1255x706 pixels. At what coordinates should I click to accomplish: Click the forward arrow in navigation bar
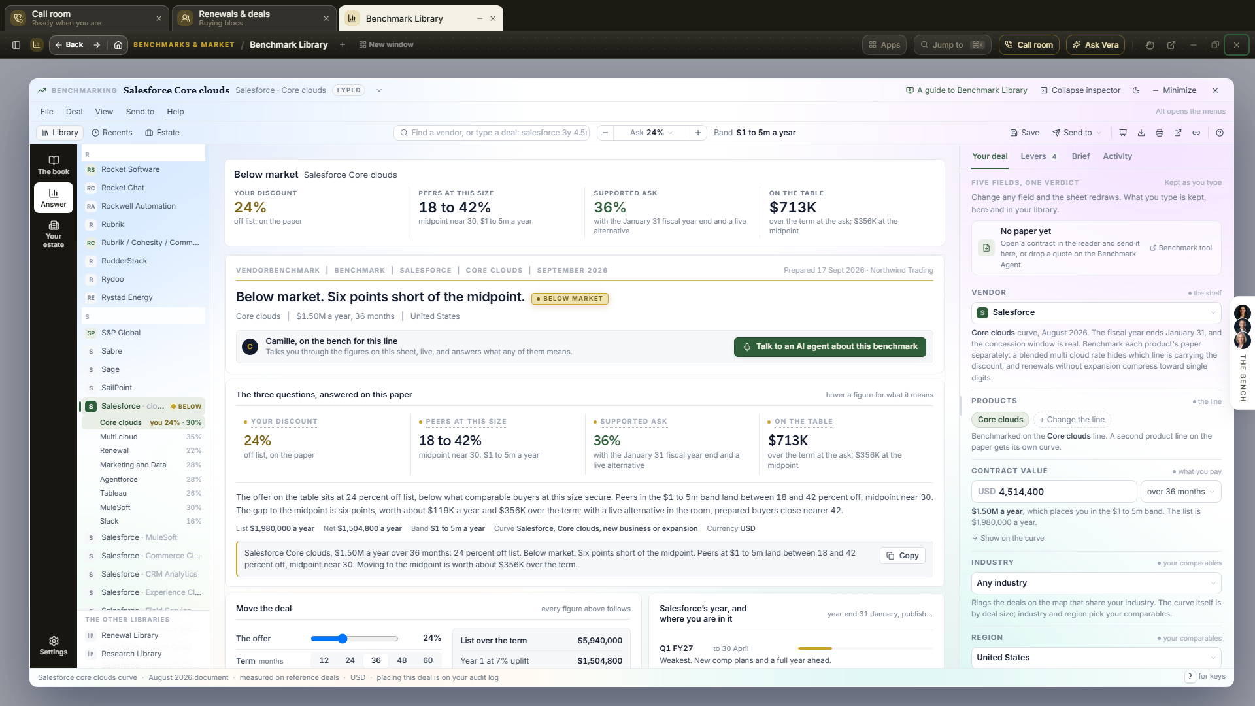pyautogui.click(x=97, y=45)
